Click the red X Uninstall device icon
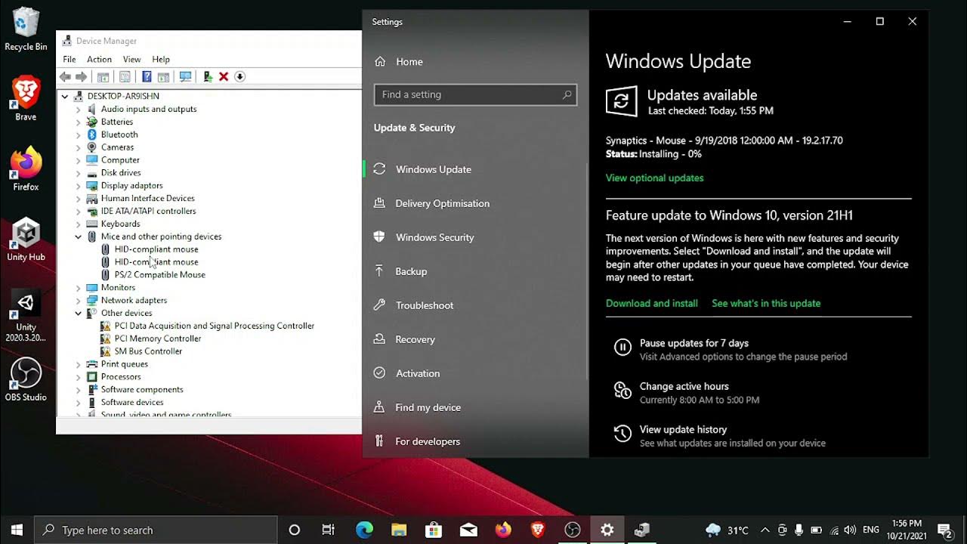Image resolution: width=967 pixels, height=544 pixels. [x=224, y=77]
